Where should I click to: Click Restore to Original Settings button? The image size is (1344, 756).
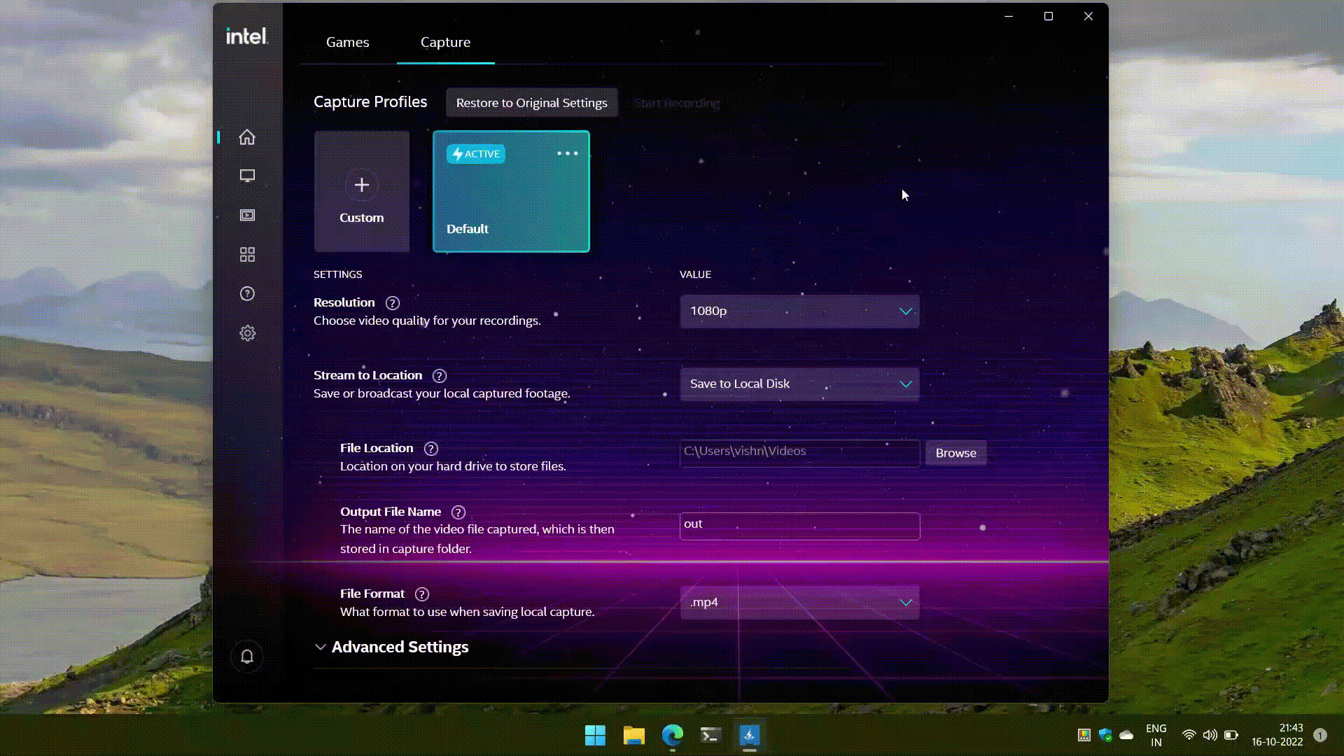pos(531,103)
